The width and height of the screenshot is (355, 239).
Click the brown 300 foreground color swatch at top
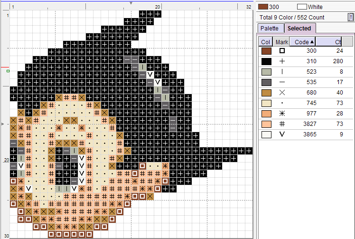pos(262,7)
